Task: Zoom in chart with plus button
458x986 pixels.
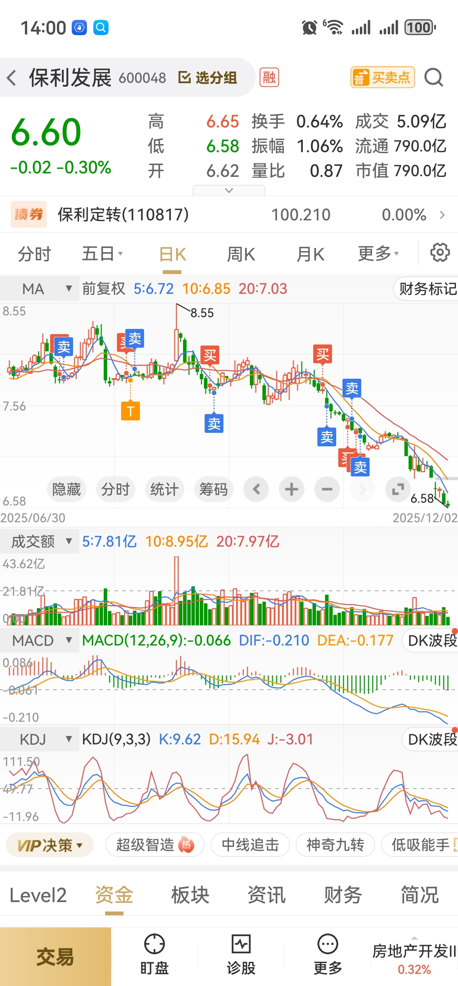Action: point(291,489)
